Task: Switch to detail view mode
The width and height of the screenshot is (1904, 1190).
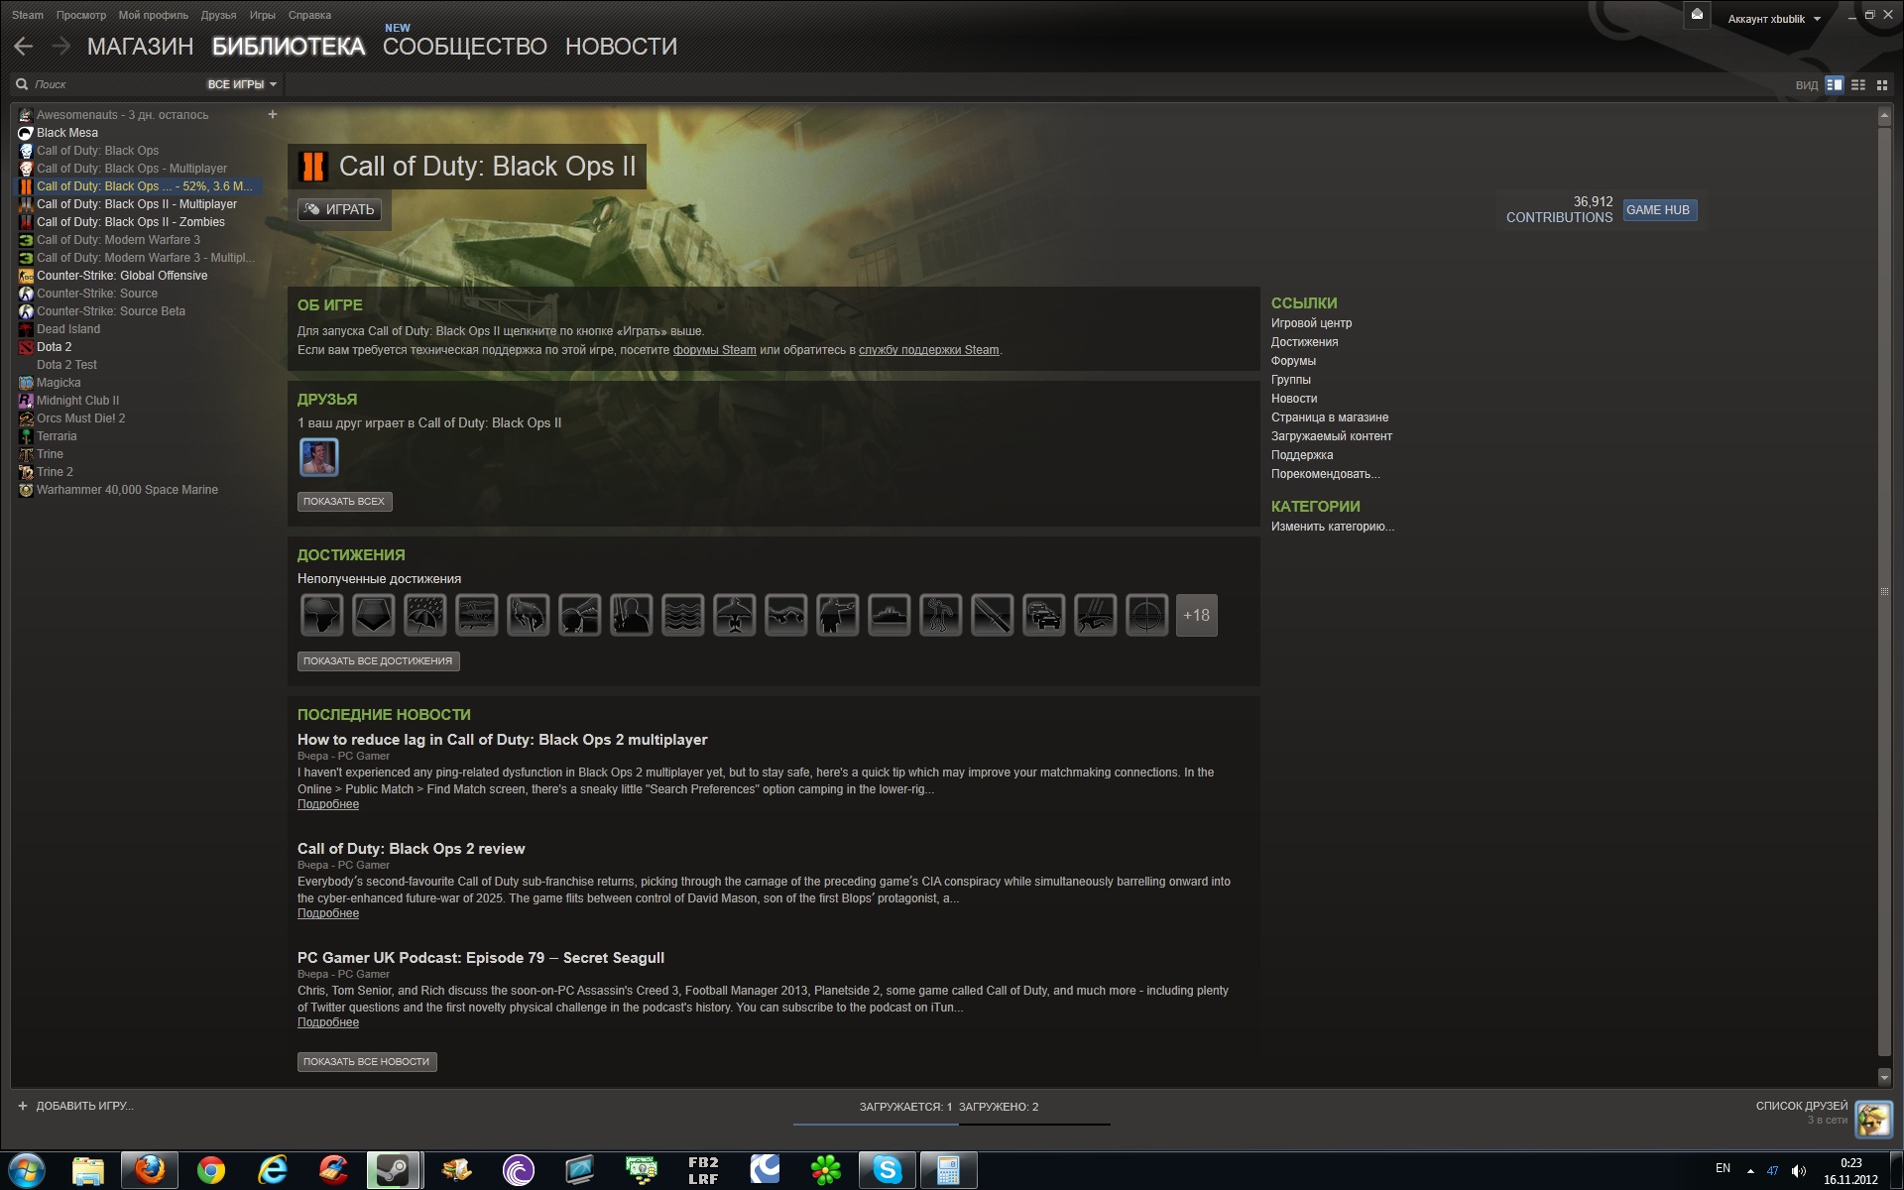Action: 1835,85
